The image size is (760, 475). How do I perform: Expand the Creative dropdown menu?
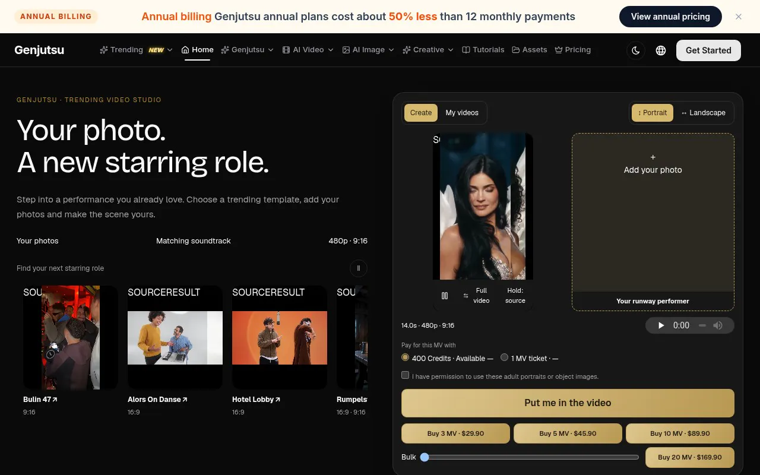(x=428, y=50)
